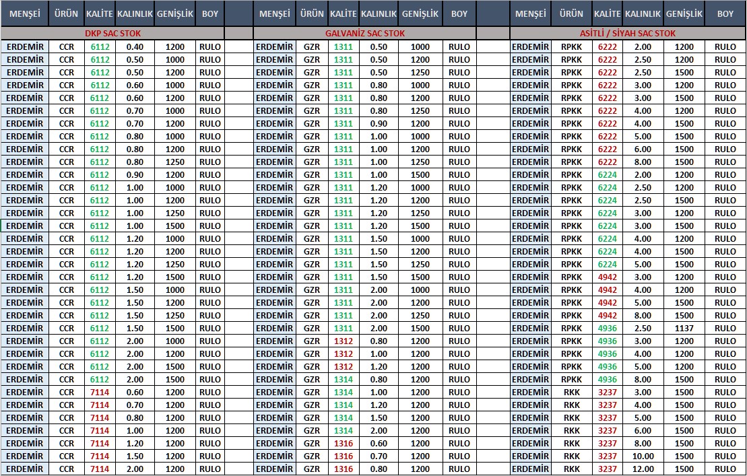747x476 pixels.
Task: Click 6222 quality cell in the 6.00 row
Action: pyautogui.click(x=607, y=149)
